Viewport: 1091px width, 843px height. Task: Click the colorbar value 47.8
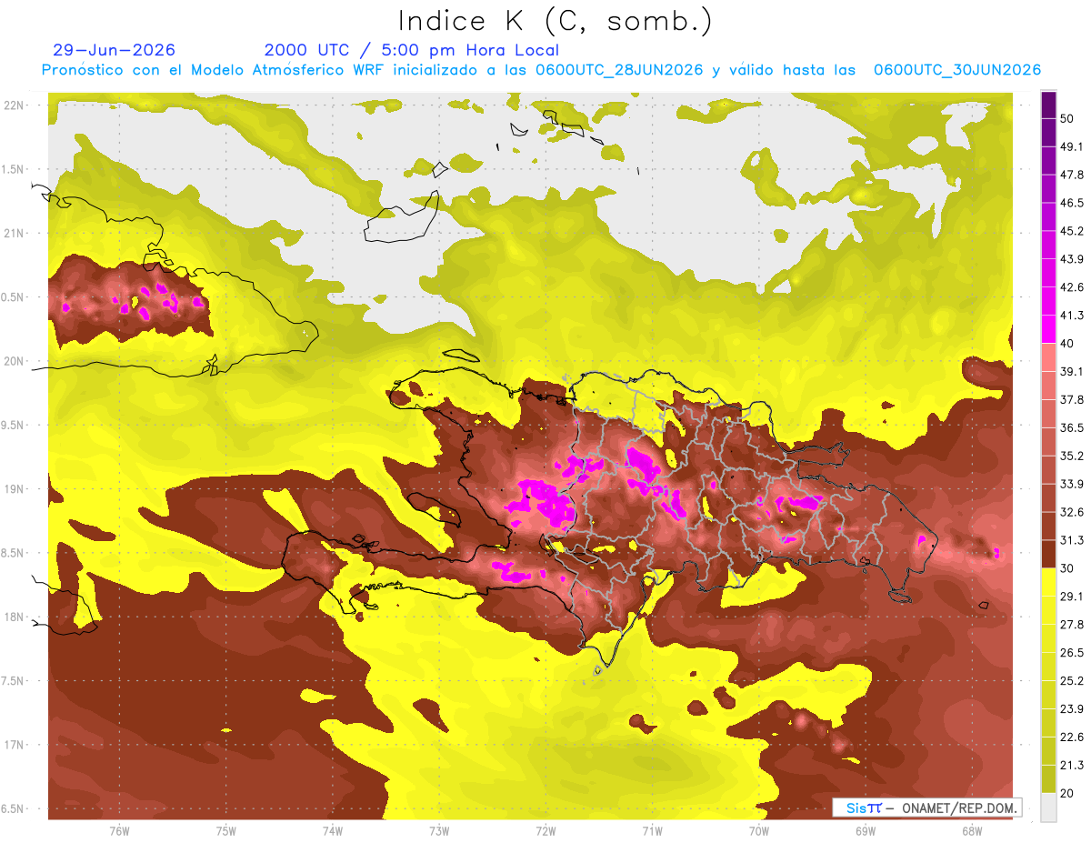[x=1071, y=175]
